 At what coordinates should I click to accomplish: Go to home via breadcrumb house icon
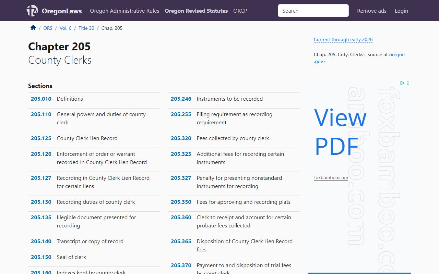coord(33,28)
